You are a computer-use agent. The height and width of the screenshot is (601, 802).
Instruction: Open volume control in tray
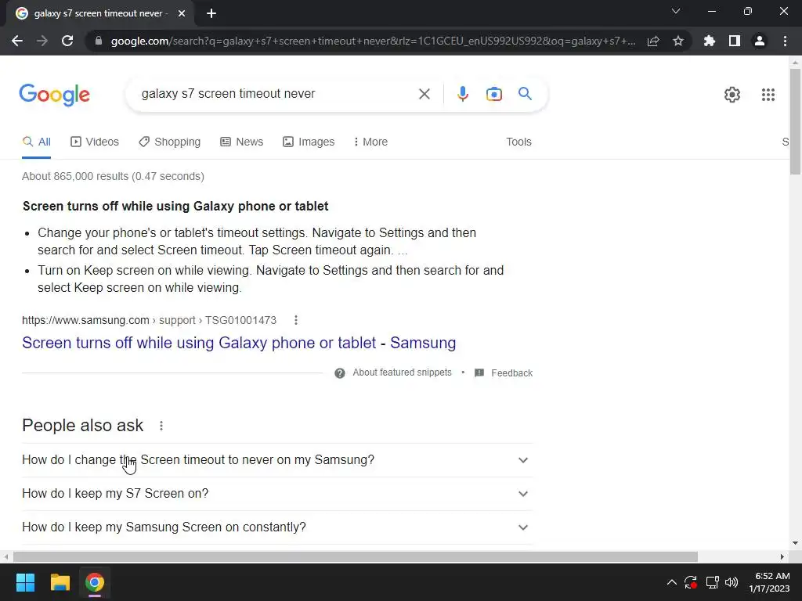tap(732, 582)
